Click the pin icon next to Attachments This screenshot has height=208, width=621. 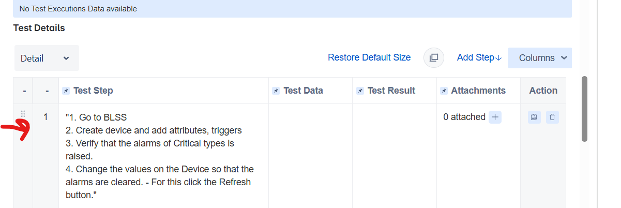point(444,91)
